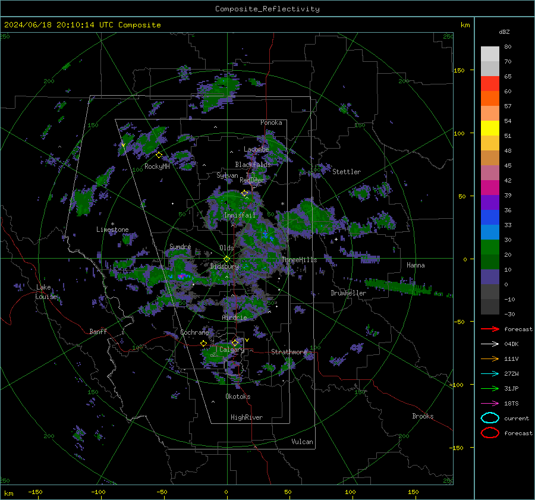Click the Lacombe town label
This screenshot has height=500, width=535.
[x=256, y=149]
